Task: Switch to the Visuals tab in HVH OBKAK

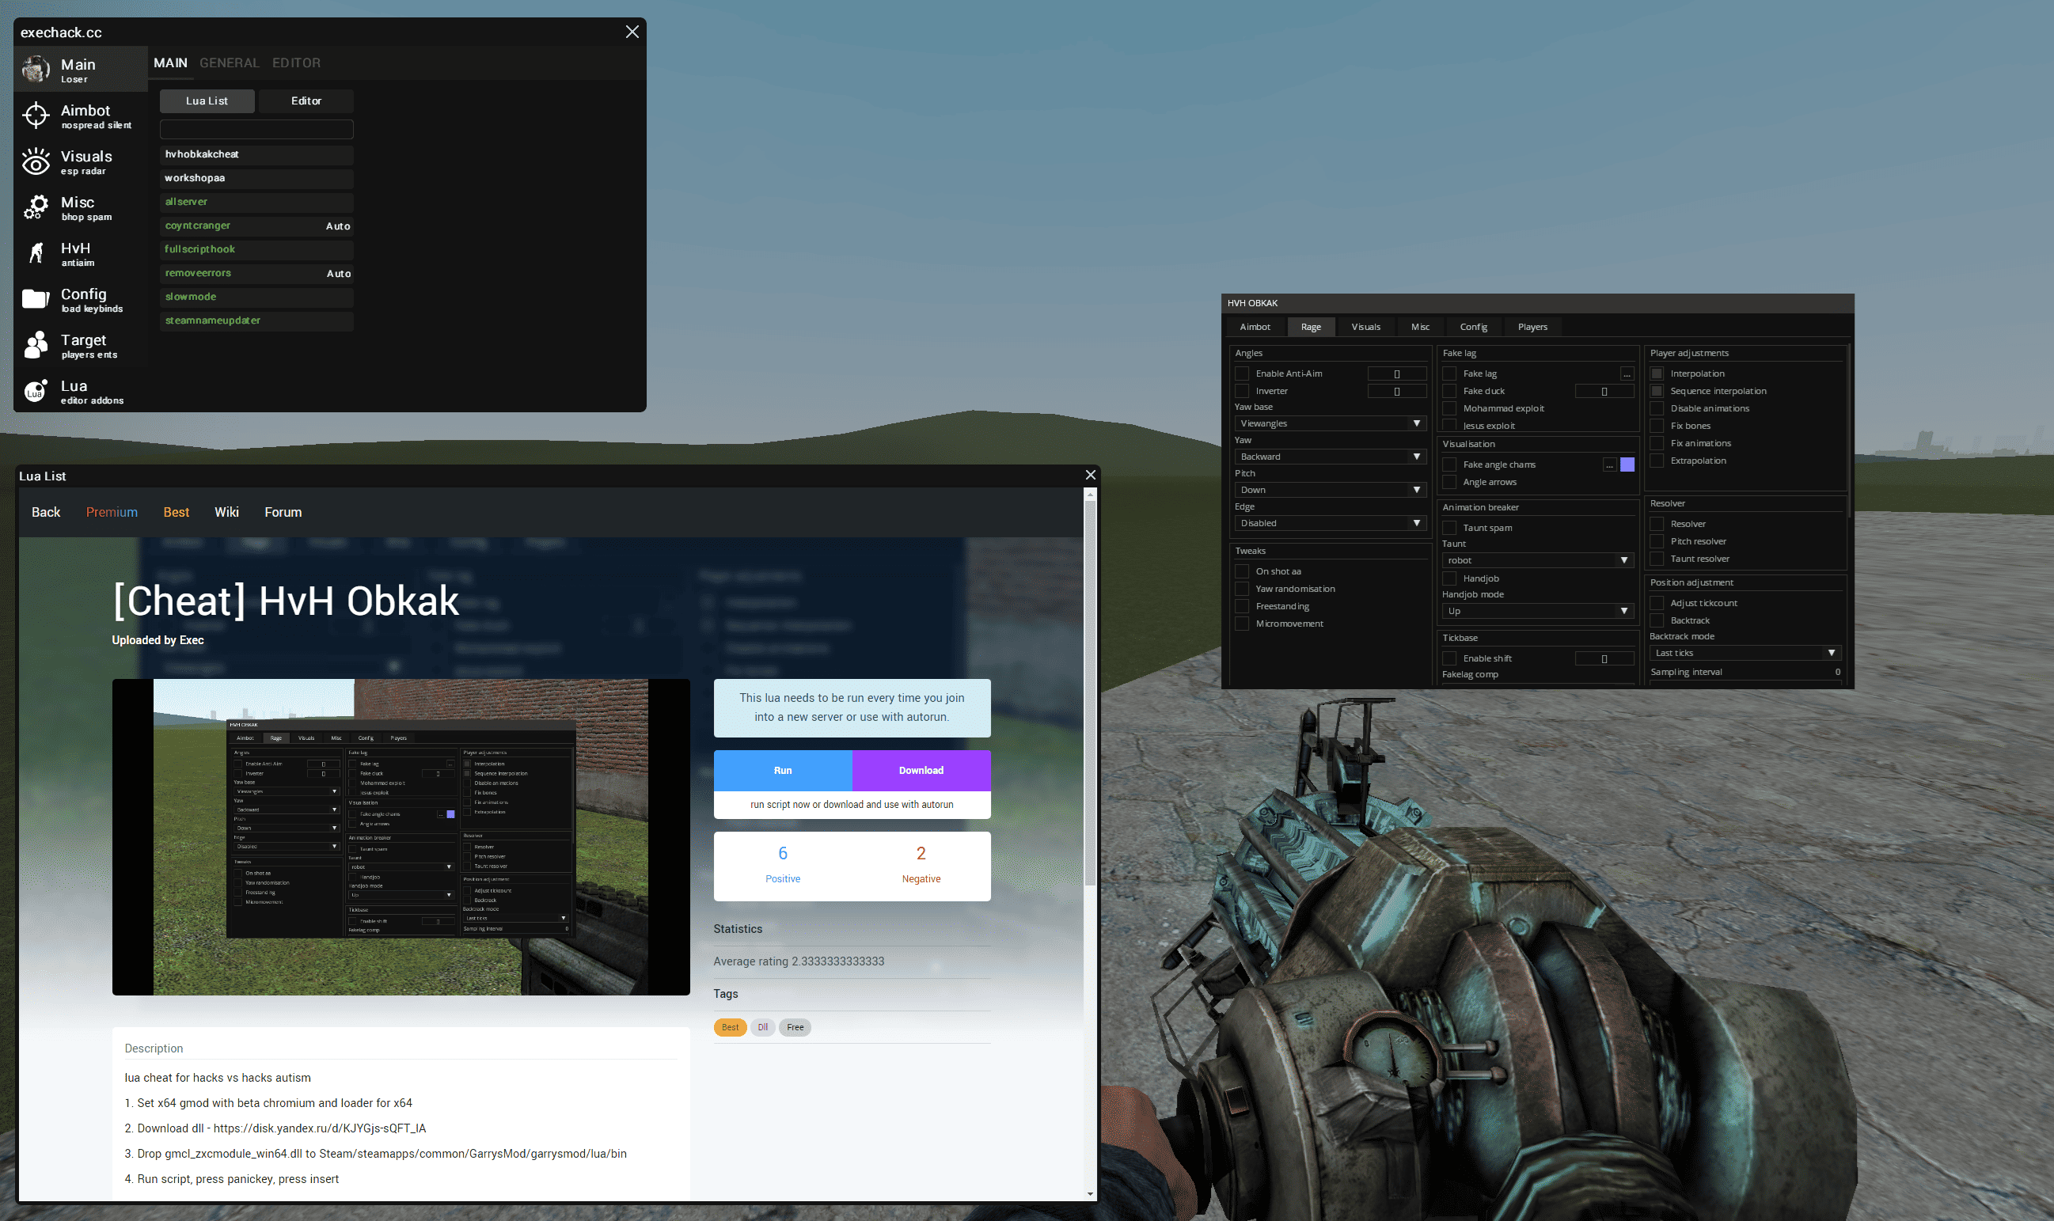Action: tap(1365, 327)
